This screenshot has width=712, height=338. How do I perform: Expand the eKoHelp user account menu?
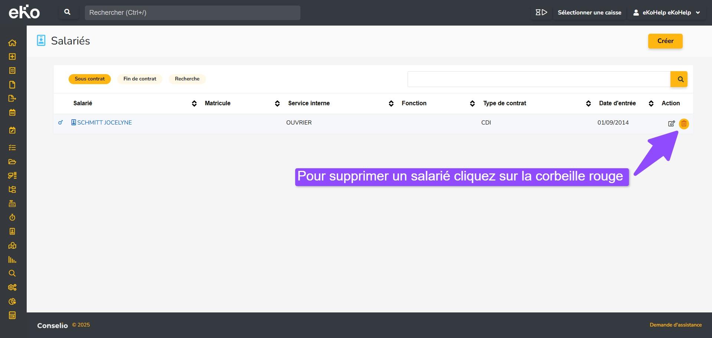(x=667, y=13)
